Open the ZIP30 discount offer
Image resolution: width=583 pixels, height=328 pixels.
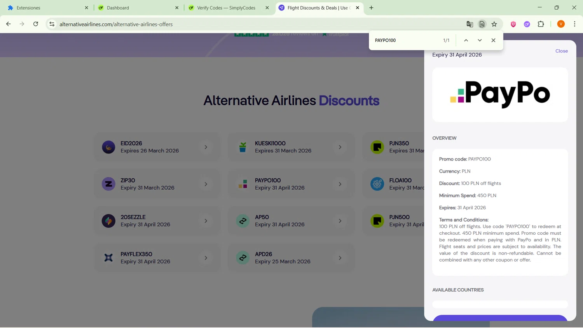(x=157, y=184)
